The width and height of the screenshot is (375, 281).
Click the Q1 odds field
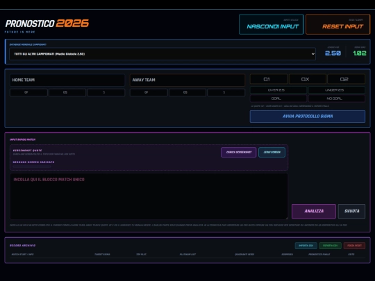269,79
